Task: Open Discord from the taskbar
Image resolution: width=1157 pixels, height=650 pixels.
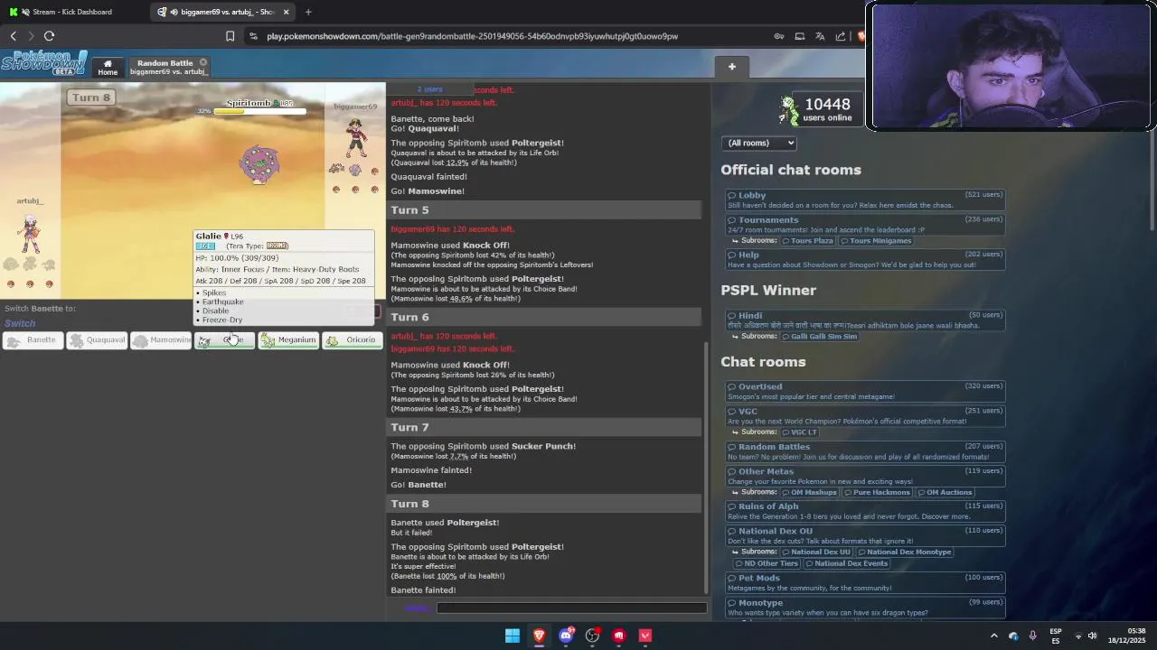Action: coord(566,636)
